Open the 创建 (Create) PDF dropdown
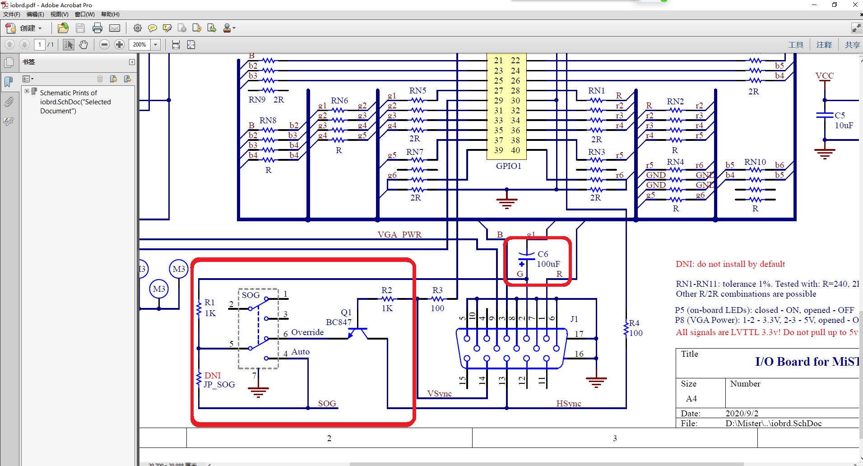This screenshot has height=466, width=863. pos(24,28)
